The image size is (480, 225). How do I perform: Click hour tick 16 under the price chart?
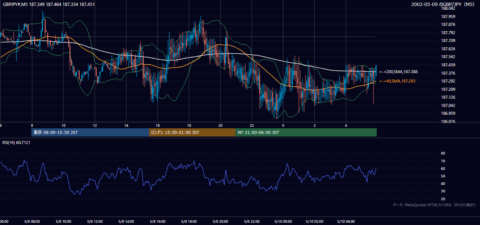click(158, 126)
